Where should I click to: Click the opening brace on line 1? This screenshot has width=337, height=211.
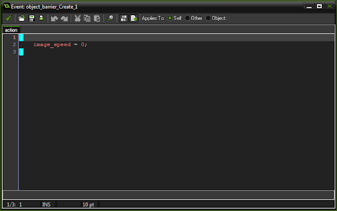(21, 37)
